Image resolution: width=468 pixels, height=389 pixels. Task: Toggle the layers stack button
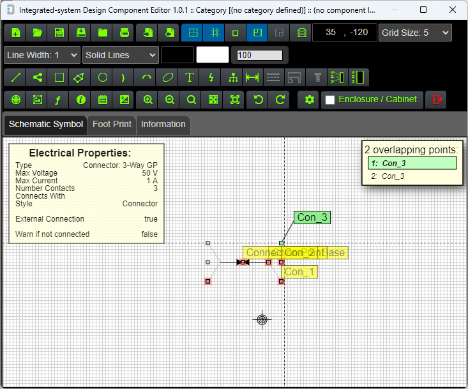[x=301, y=33]
